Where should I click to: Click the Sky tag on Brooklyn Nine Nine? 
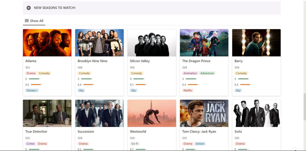pos(81,90)
